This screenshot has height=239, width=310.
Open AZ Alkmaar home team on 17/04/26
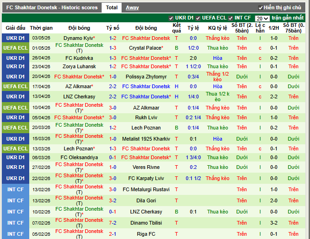(x=79, y=86)
